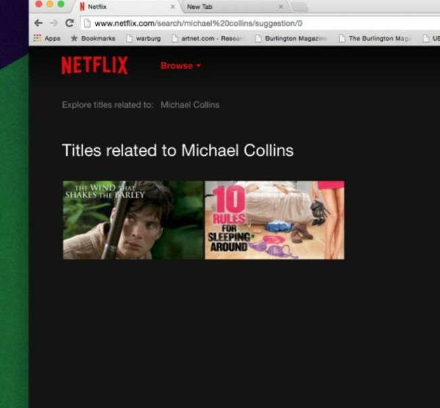Viewport: 440px width, 408px height.
Task: Open the Burlington Magazine bookmark
Action: coord(291,38)
